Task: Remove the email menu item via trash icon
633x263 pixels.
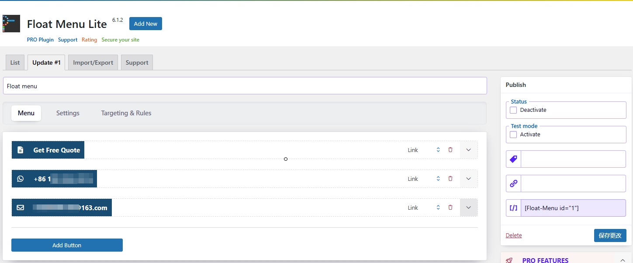Action: pyautogui.click(x=450, y=208)
